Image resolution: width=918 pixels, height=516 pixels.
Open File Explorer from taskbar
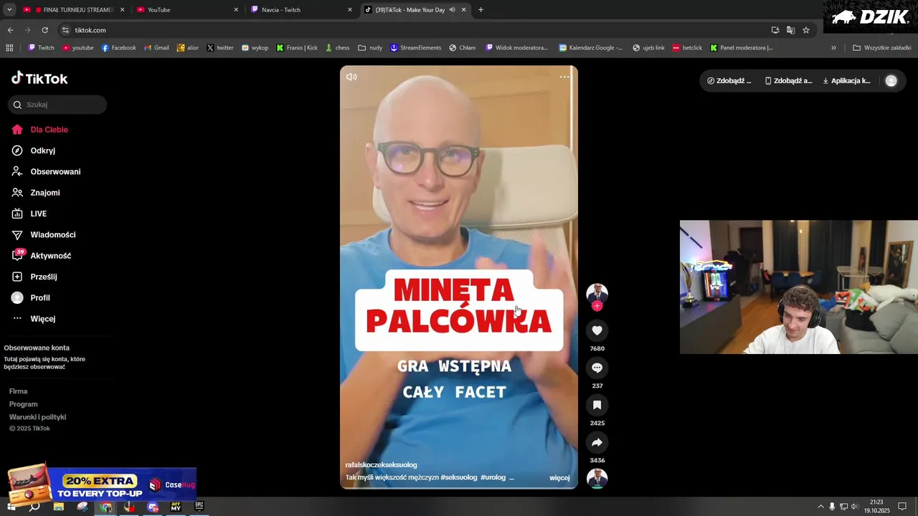pos(59,507)
